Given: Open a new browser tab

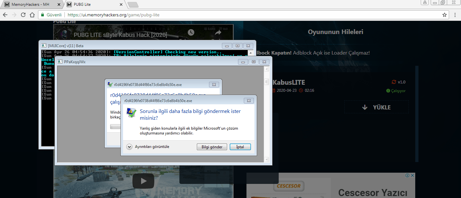Looking at the screenshot, I should [133, 5].
